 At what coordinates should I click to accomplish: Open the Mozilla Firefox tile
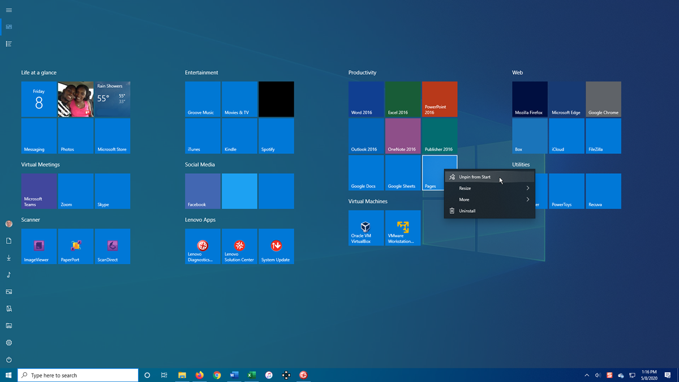(x=530, y=99)
